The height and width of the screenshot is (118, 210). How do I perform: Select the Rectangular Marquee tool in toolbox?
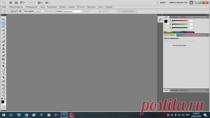pos(3,23)
